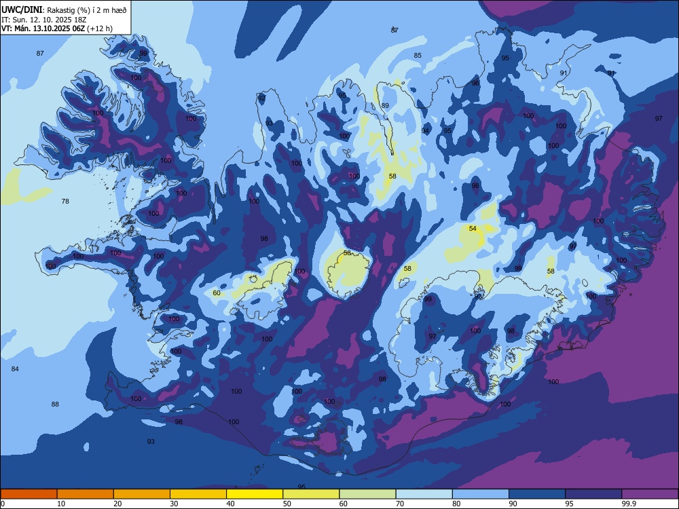Click the legend tick label '10'
This screenshot has height=509, width=679.
point(61,504)
